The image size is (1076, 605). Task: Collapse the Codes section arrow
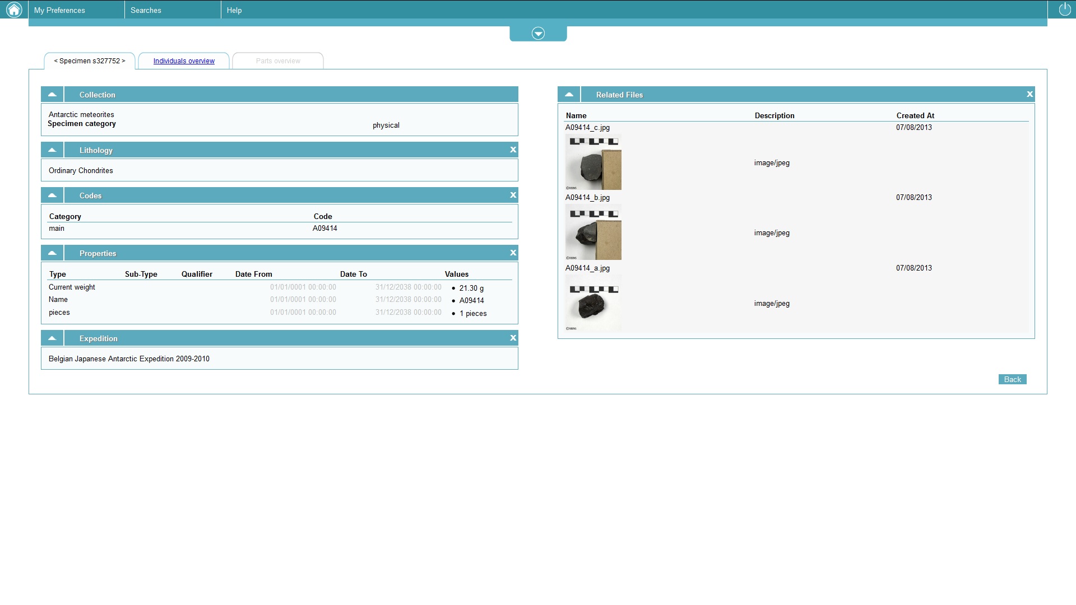click(x=52, y=195)
